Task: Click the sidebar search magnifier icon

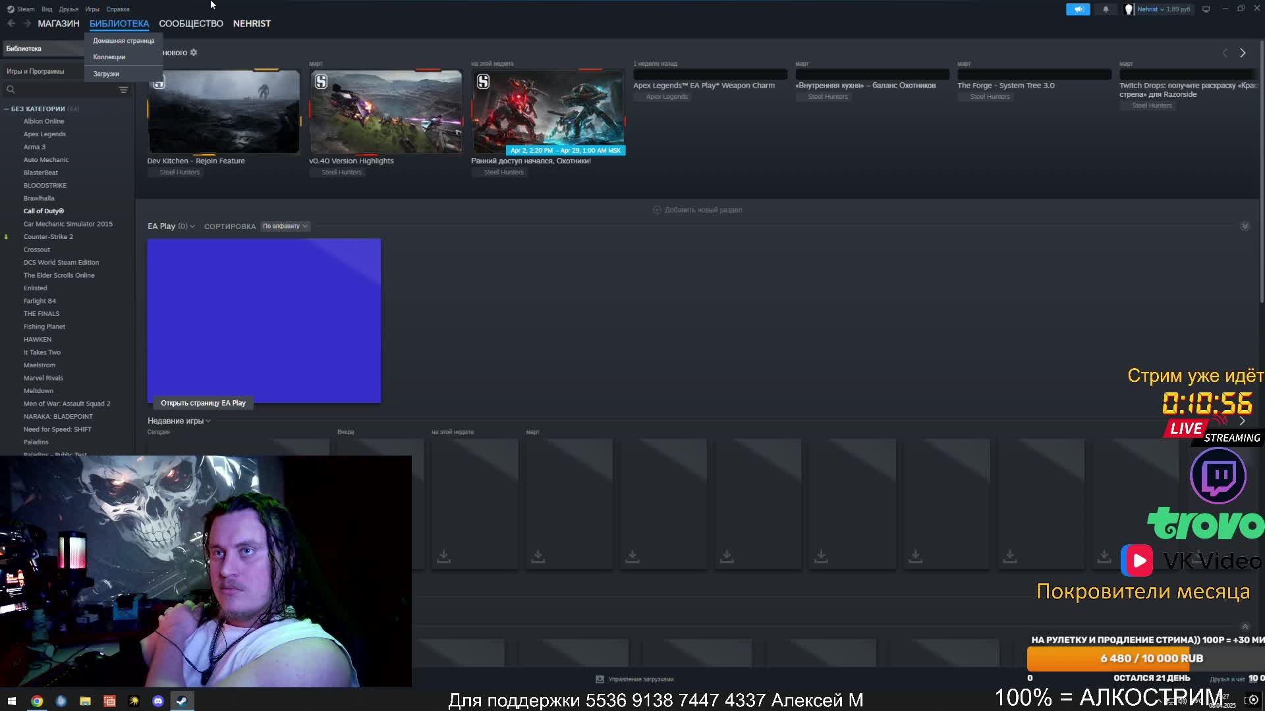Action: [11, 90]
